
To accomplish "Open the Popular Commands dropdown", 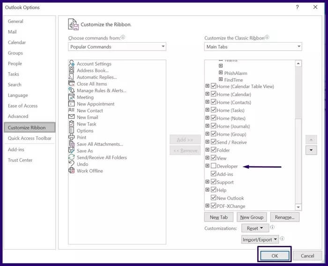I will pos(117,47).
